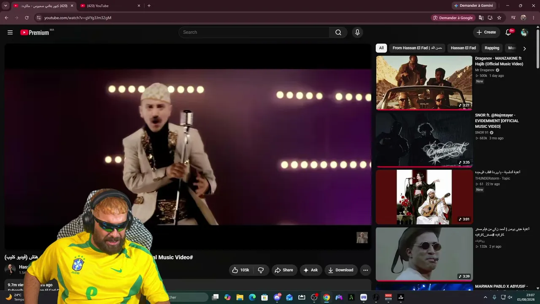Open the 3:39 sunglasses man video thumbnail
The width and height of the screenshot is (540, 304).
click(424, 254)
